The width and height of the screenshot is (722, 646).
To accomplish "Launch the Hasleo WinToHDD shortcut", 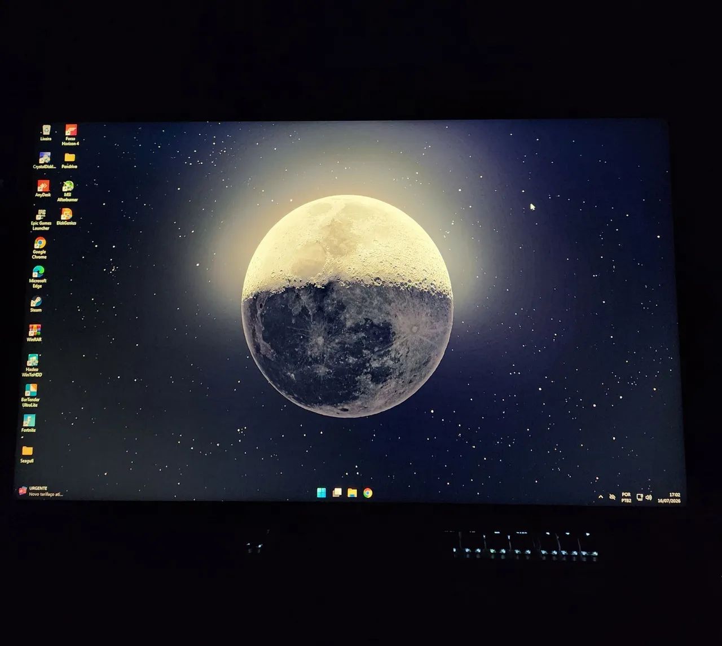I will click(32, 366).
